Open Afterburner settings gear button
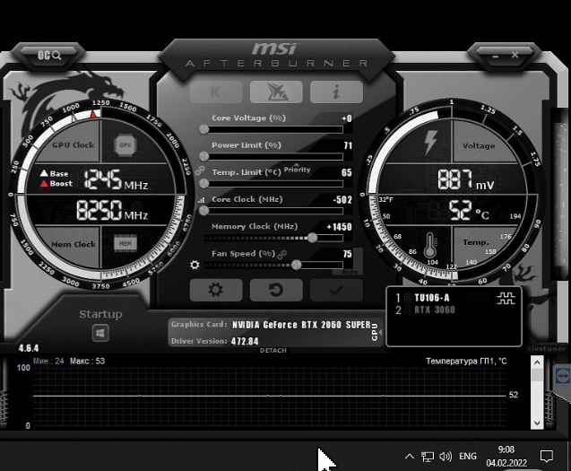Image resolution: width=571 pixels, height=471 pixels. tap(216, 290)
